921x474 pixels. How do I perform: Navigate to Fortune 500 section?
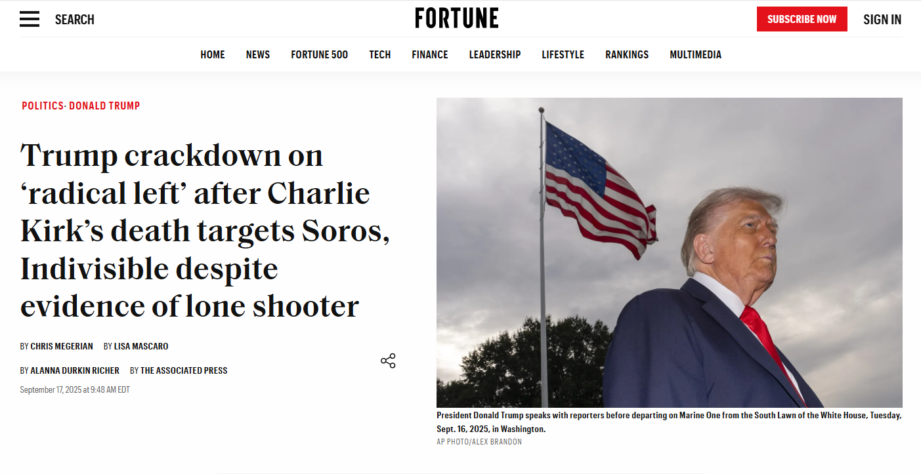coord(320,55)
